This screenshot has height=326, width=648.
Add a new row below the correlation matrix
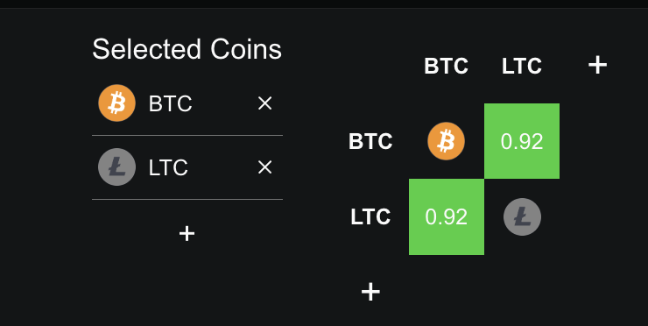coord(370,292)
